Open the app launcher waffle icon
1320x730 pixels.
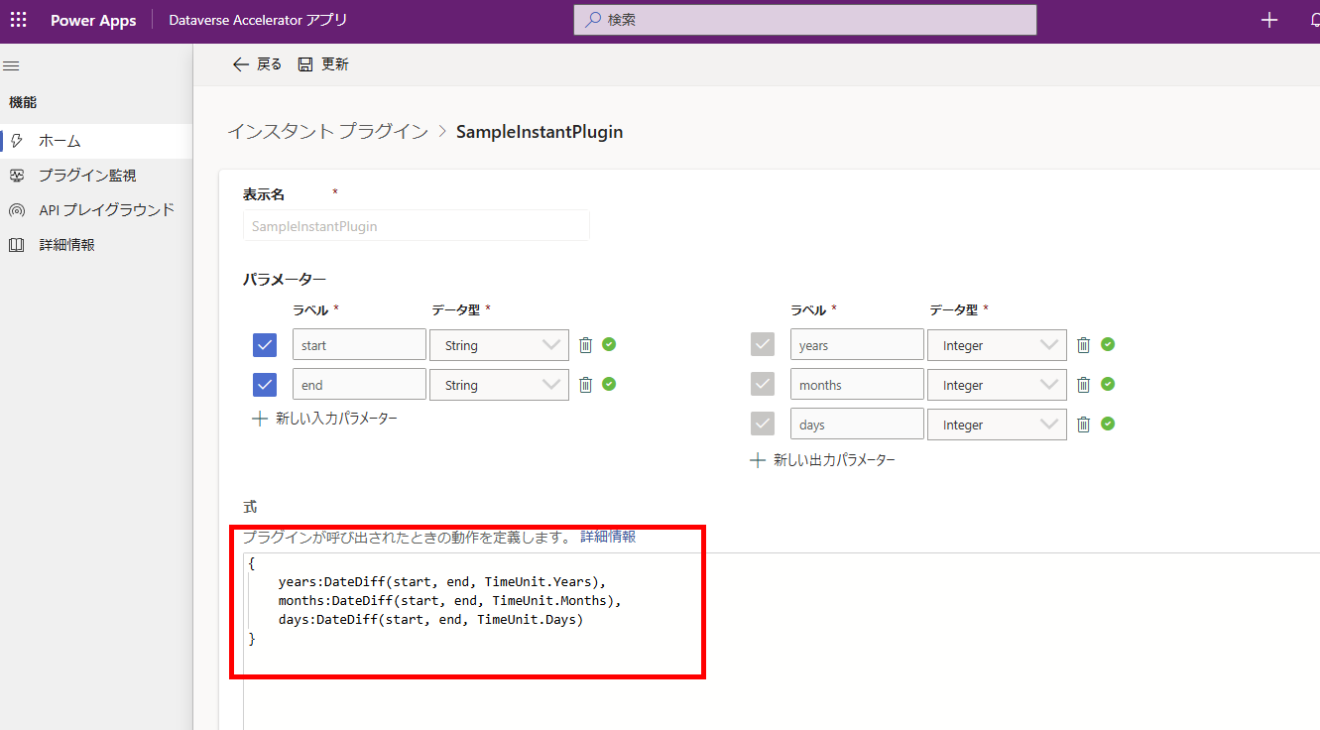19,20
